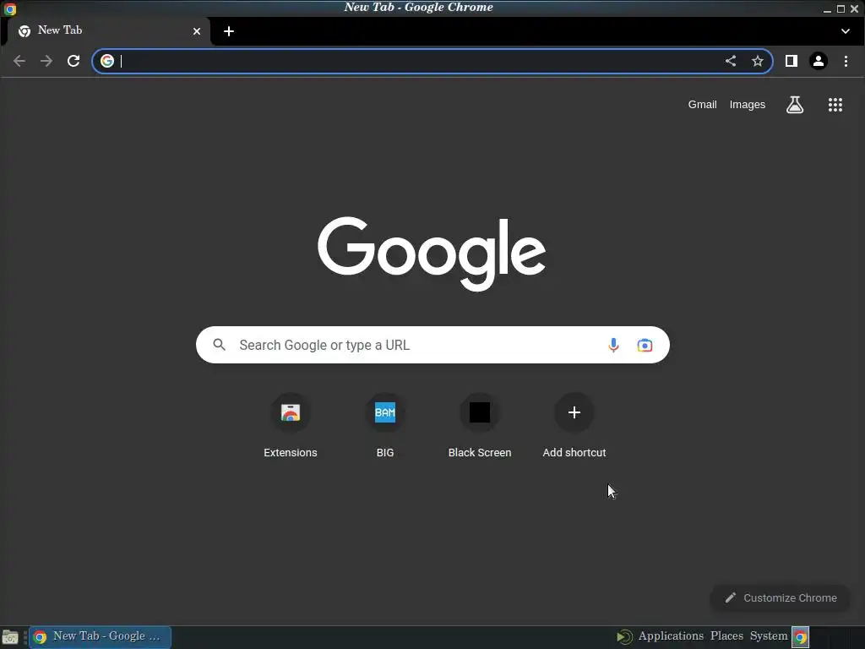Go forward to next page
The height and width of the screenshot is (649, 865).
pos(46,61)
